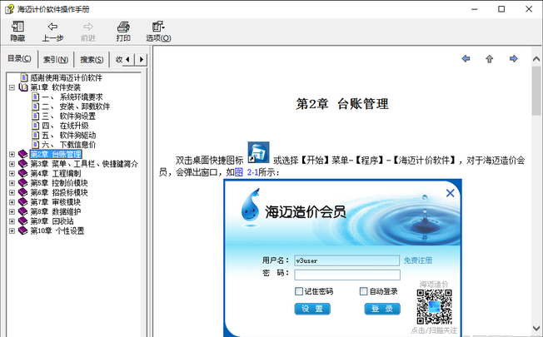The image size is (543, 337).
Task: Click the content pane's vertical scrollbar
Action: click(x=536, y=191)
